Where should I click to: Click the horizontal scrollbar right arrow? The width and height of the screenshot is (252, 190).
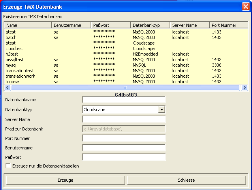244,88
